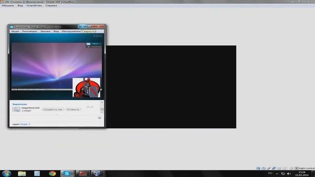
Task: Open the Устройства menu in VirtualBox
Action: pyautogui.click(x=34, y=5)
